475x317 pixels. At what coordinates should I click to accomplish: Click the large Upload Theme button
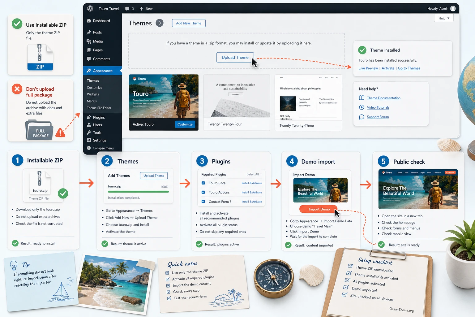click(235, 57)
